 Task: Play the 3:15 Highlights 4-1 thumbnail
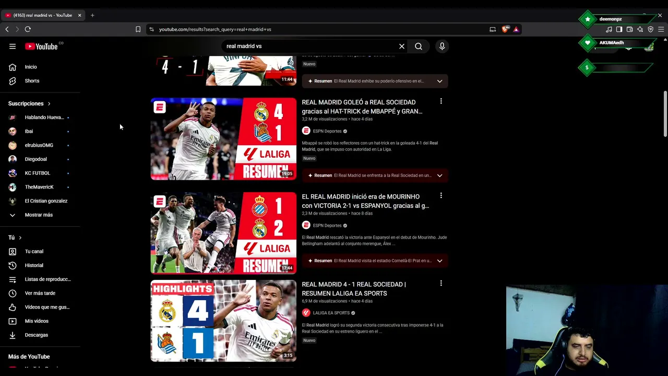pyautogui.click(x=223, y=321)
